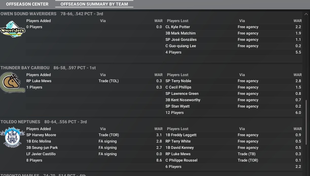Screen dimensions: 310x176
Task: Click FA signing beside LF Javier Castillo
Action: (x=107, y=154)
